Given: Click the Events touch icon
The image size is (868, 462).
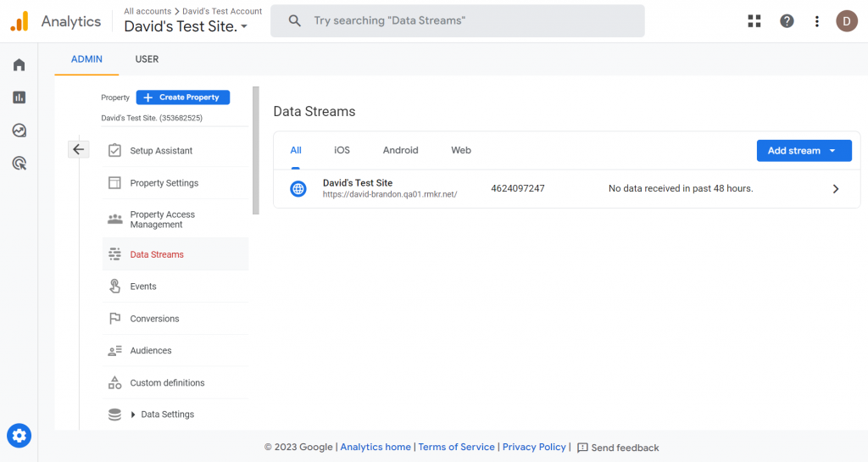Looking at the screenshot, I should 114,286.
